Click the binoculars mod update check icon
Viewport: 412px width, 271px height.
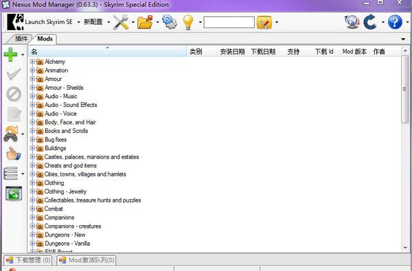coord(11,134)
